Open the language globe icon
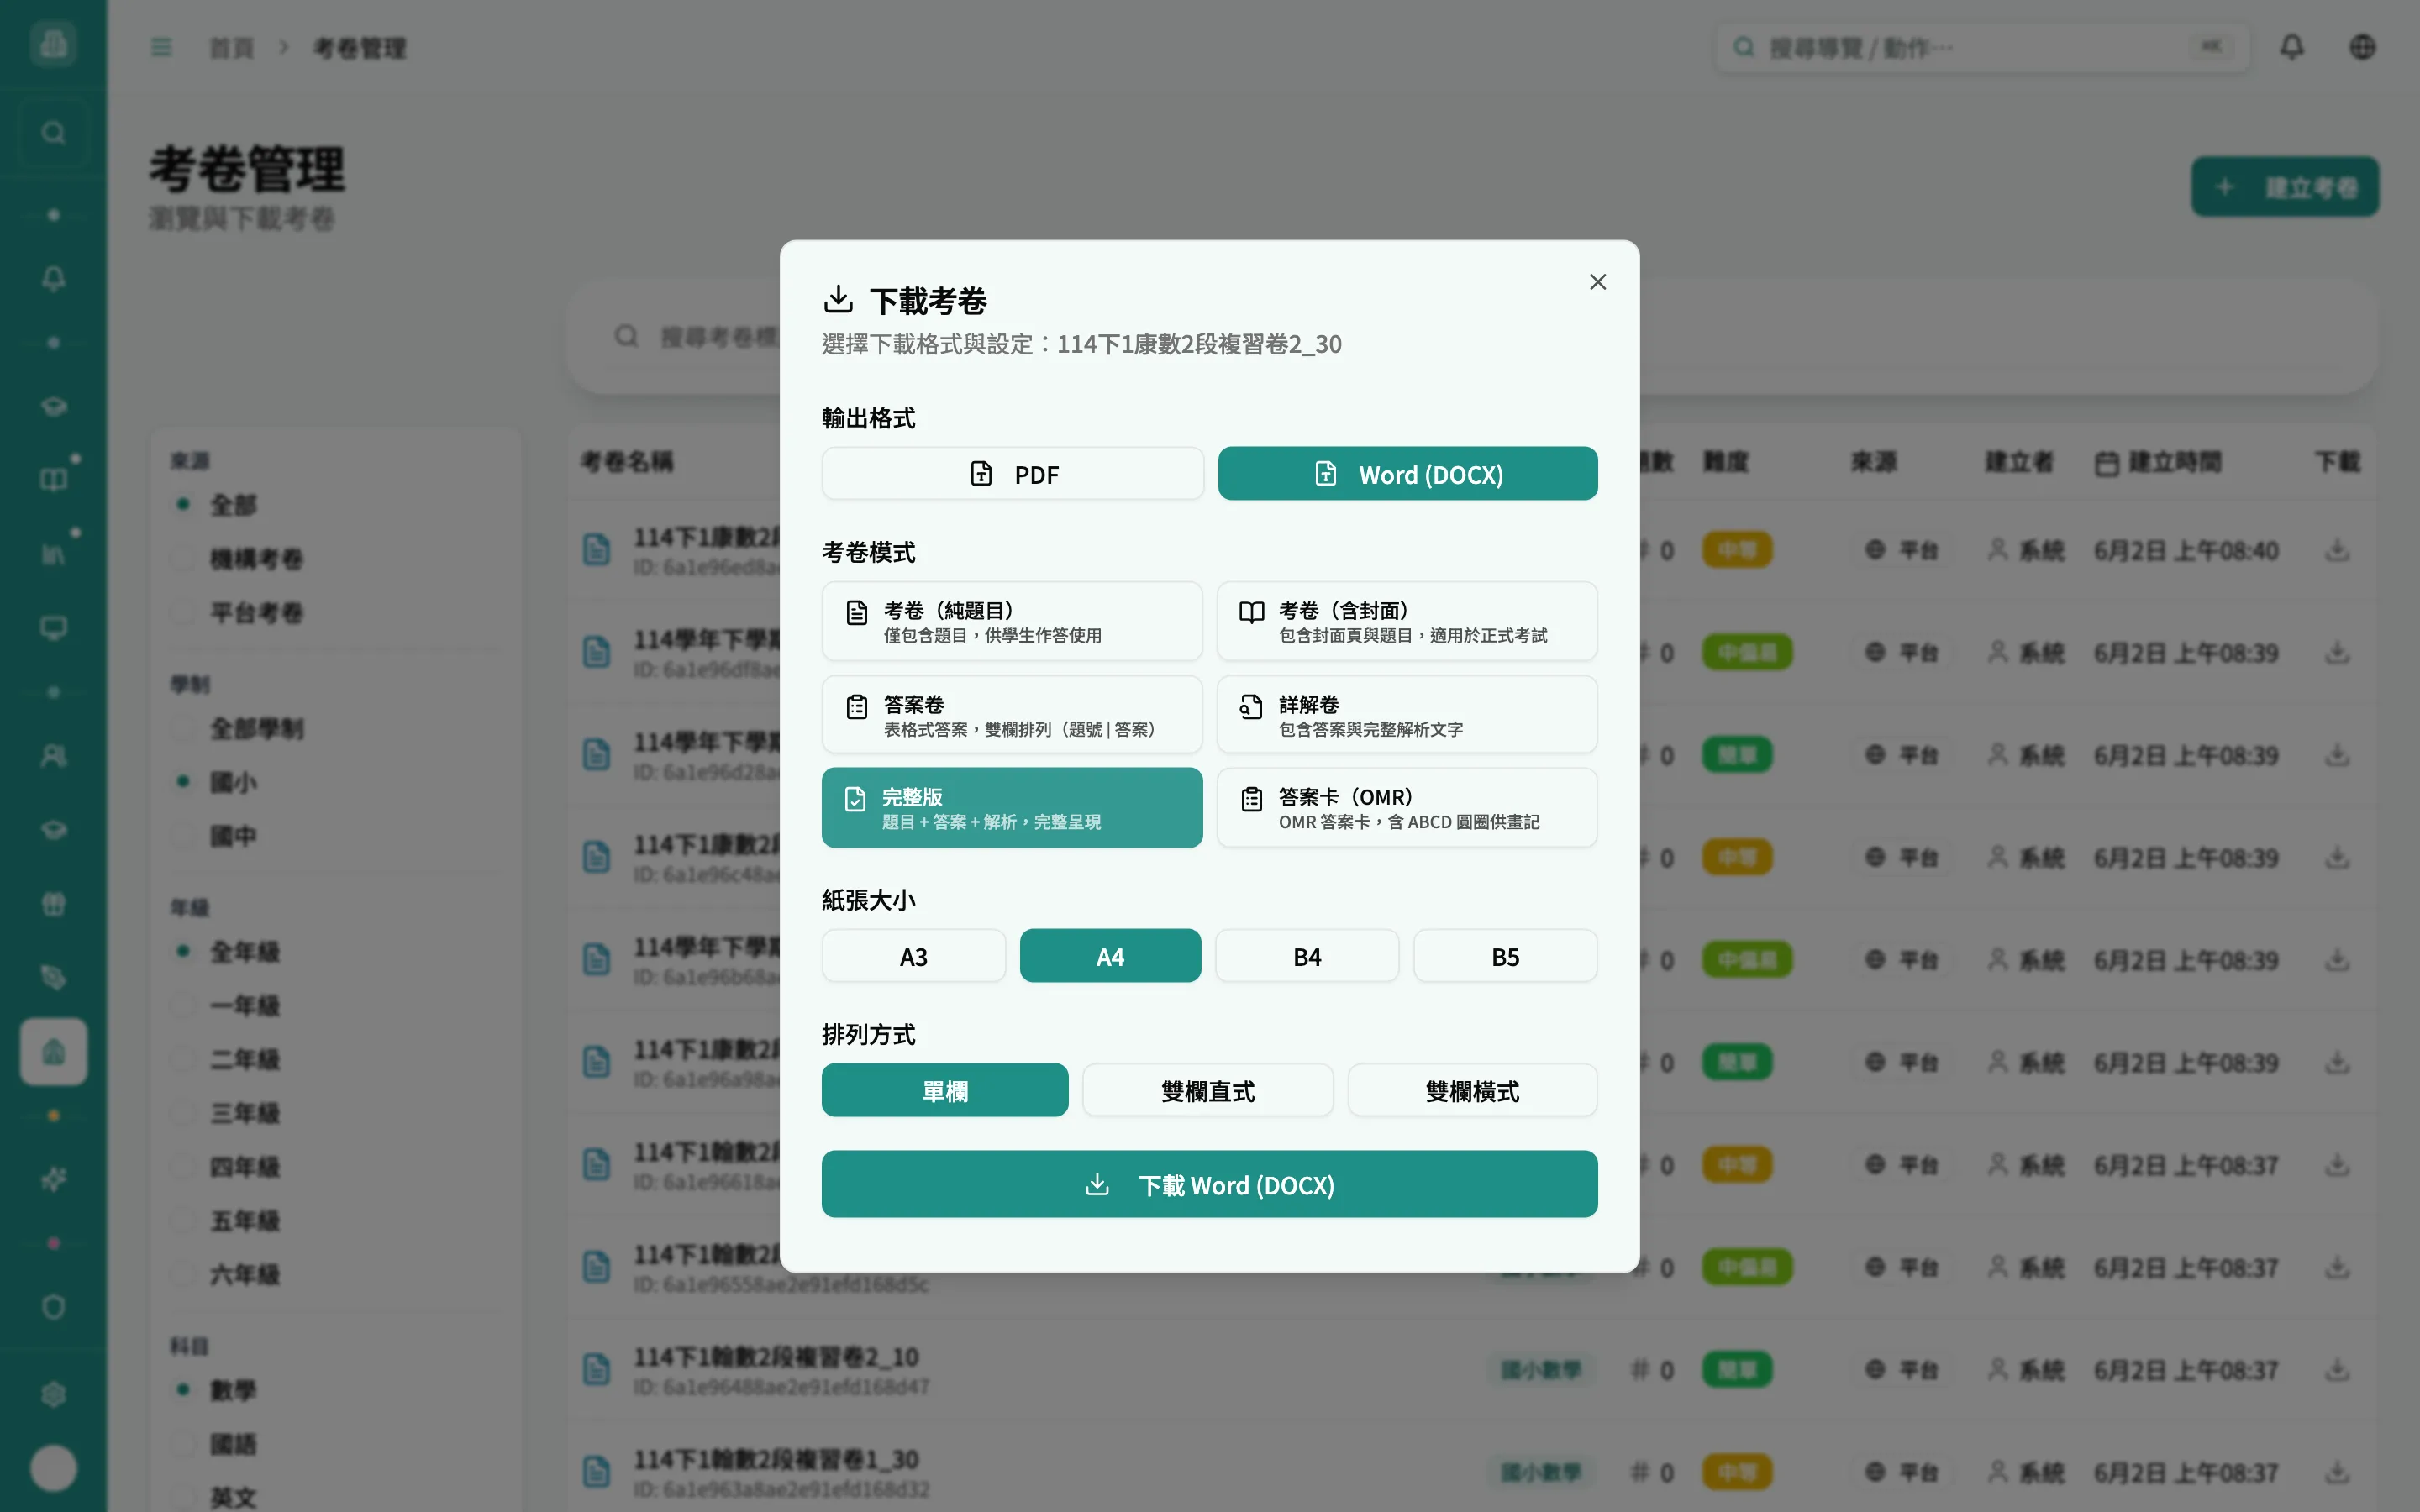Viewport: 2420px width, 1512px height. pyautogui.click(x=2362, y=47)
